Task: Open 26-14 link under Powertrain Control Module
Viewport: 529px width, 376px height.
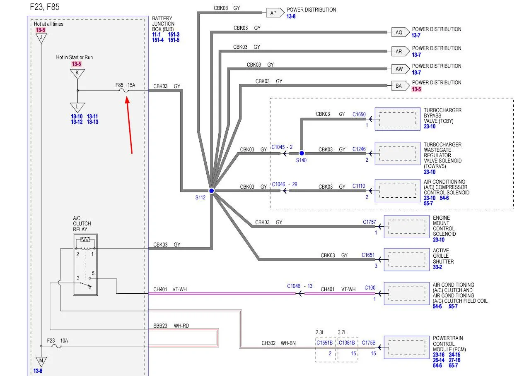Action: pos(439,360)
